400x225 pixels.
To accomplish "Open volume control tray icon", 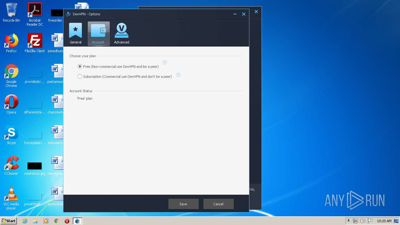I will pyautogui.click(x=363, y=221).
